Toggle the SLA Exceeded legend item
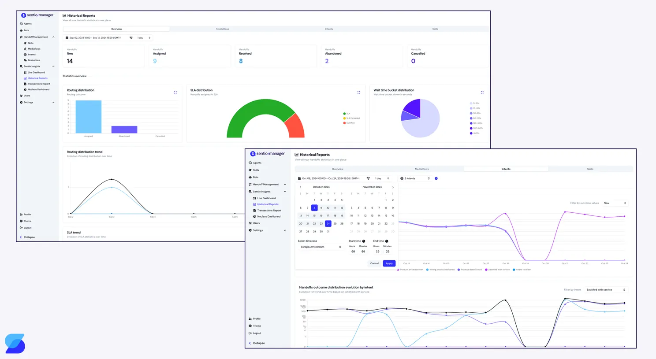The image size is (656, 359). [351, 118]
